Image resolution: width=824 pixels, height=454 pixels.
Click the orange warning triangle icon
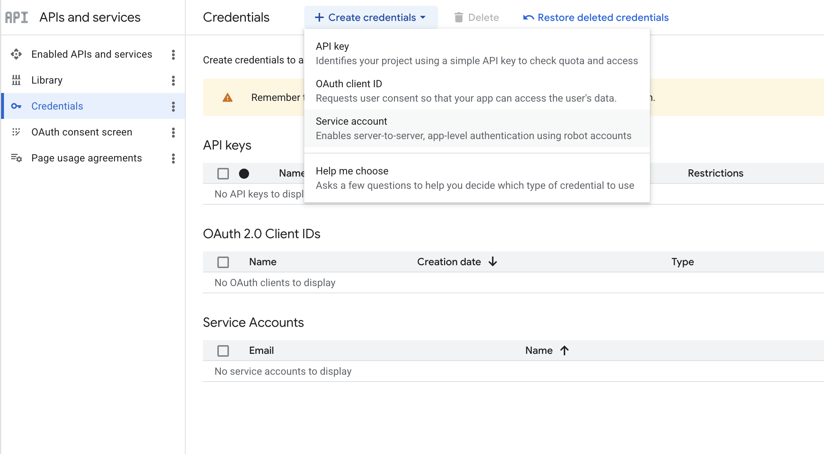(227, 97)
